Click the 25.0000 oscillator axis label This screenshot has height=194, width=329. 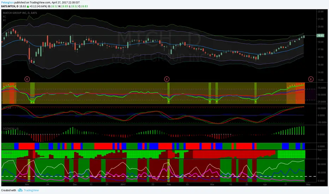tap(322, 102)
